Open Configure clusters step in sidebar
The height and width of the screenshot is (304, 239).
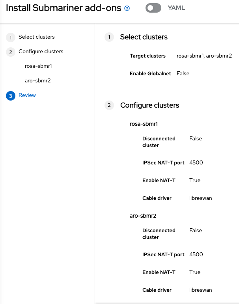point(41,52)
